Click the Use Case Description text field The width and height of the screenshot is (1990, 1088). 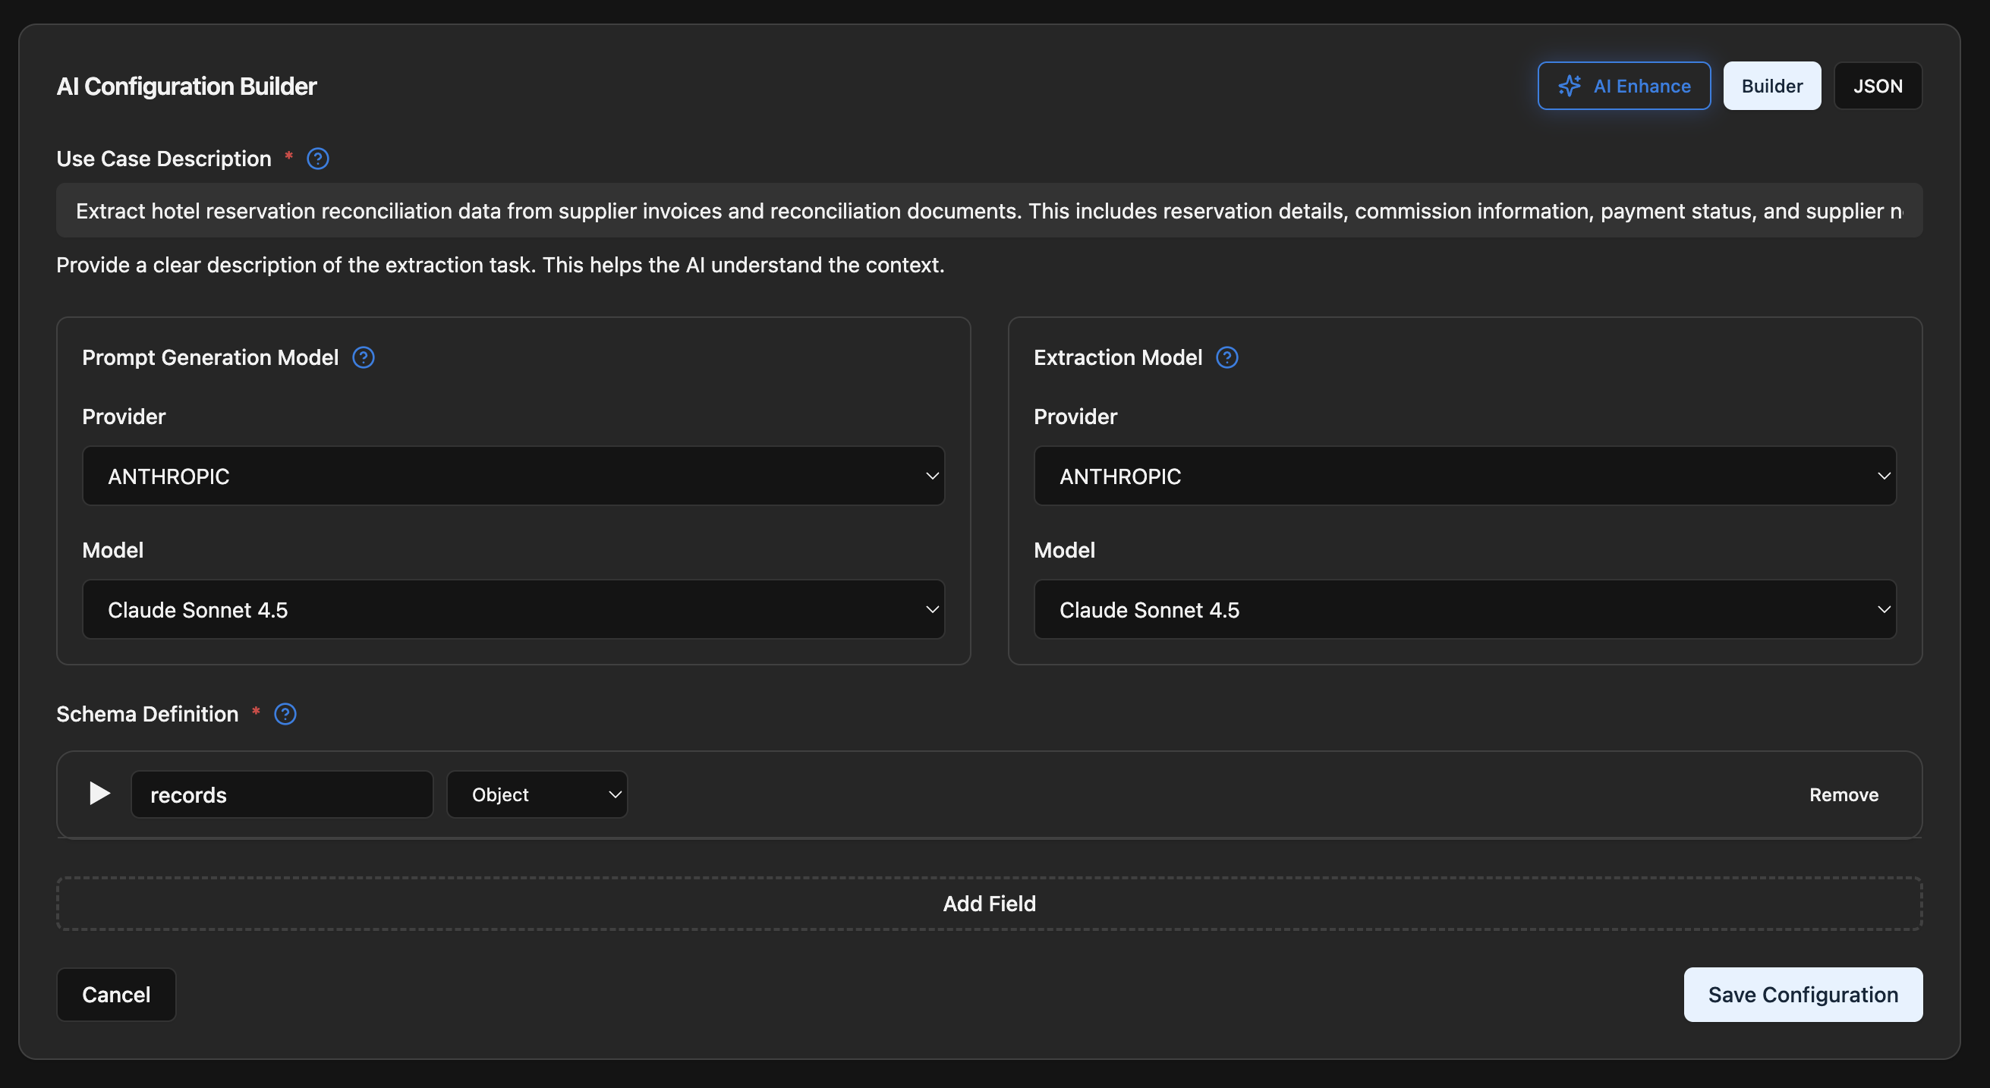pyautogui.click(x=989, y=210)
